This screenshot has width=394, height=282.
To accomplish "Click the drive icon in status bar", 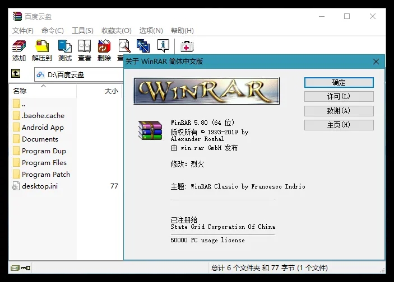I will pos(15,267).
